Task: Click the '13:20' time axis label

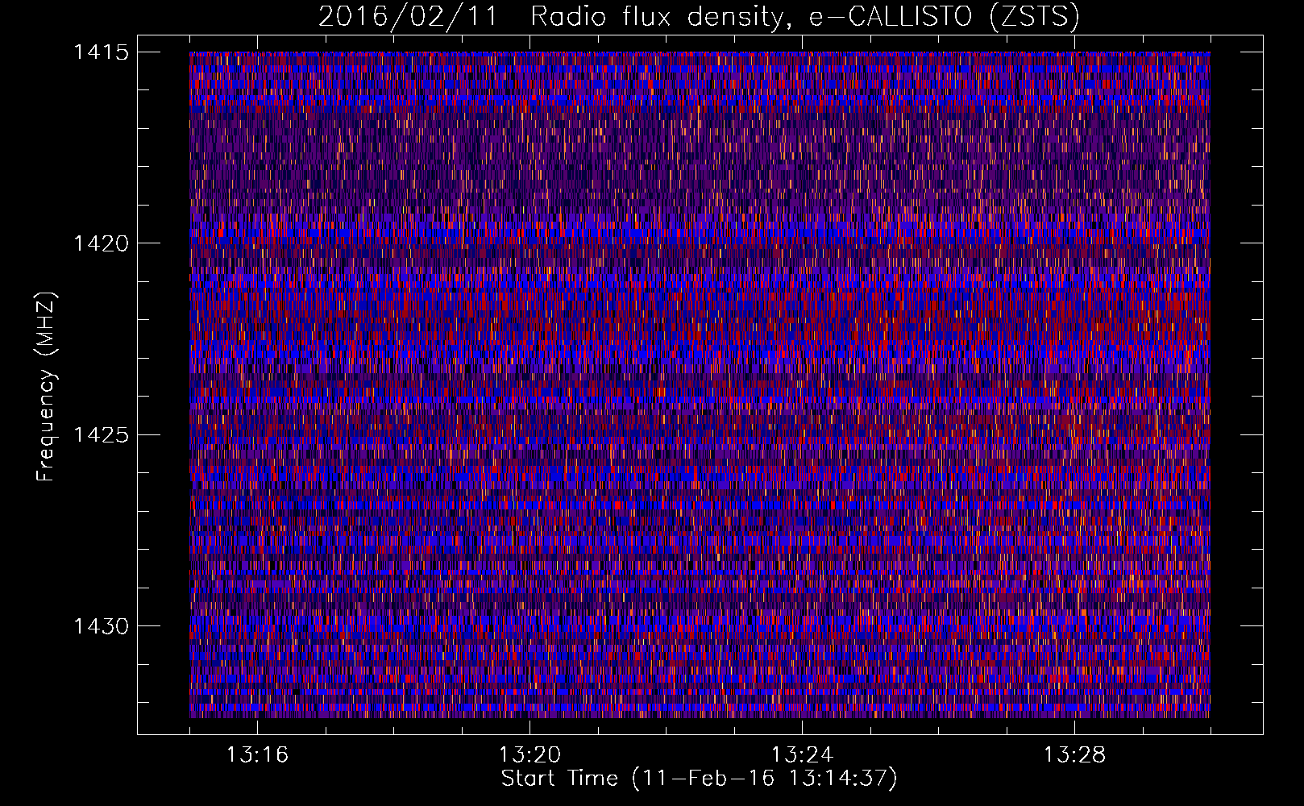Action: (x=529, y=755)
